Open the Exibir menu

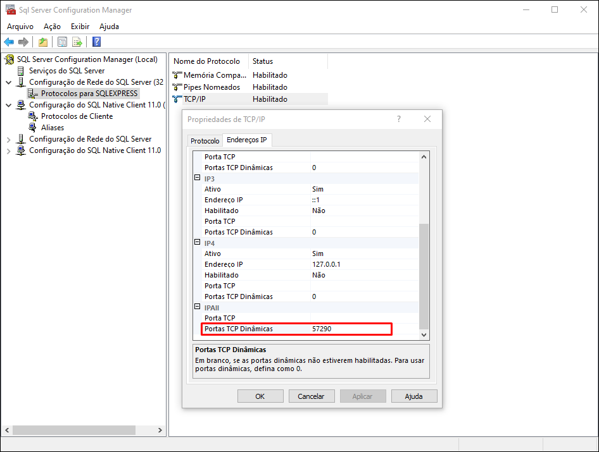tap(80, 27)
